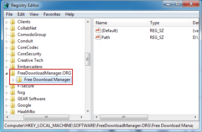Expand the Free Download Manager subkey
202x132 pixels.
(x=13, y=80)
